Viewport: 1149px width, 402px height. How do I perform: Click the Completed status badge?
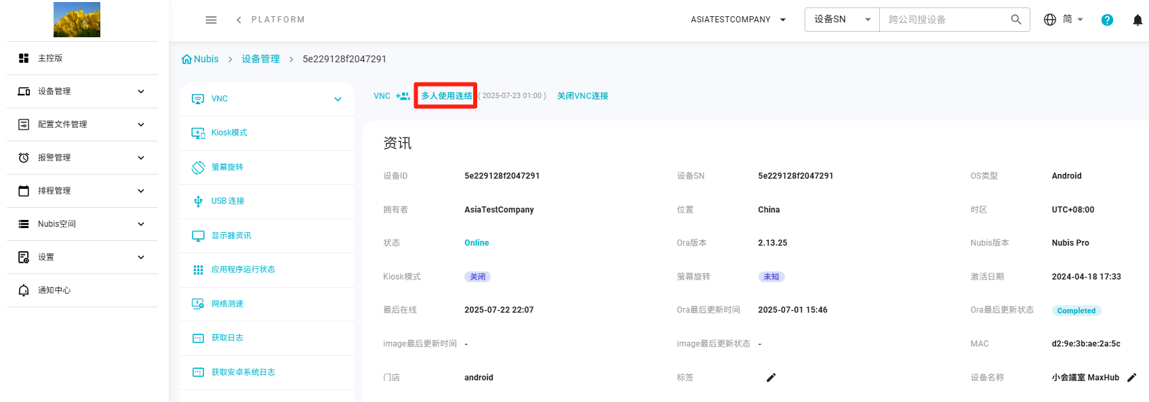coord(1076,311)
